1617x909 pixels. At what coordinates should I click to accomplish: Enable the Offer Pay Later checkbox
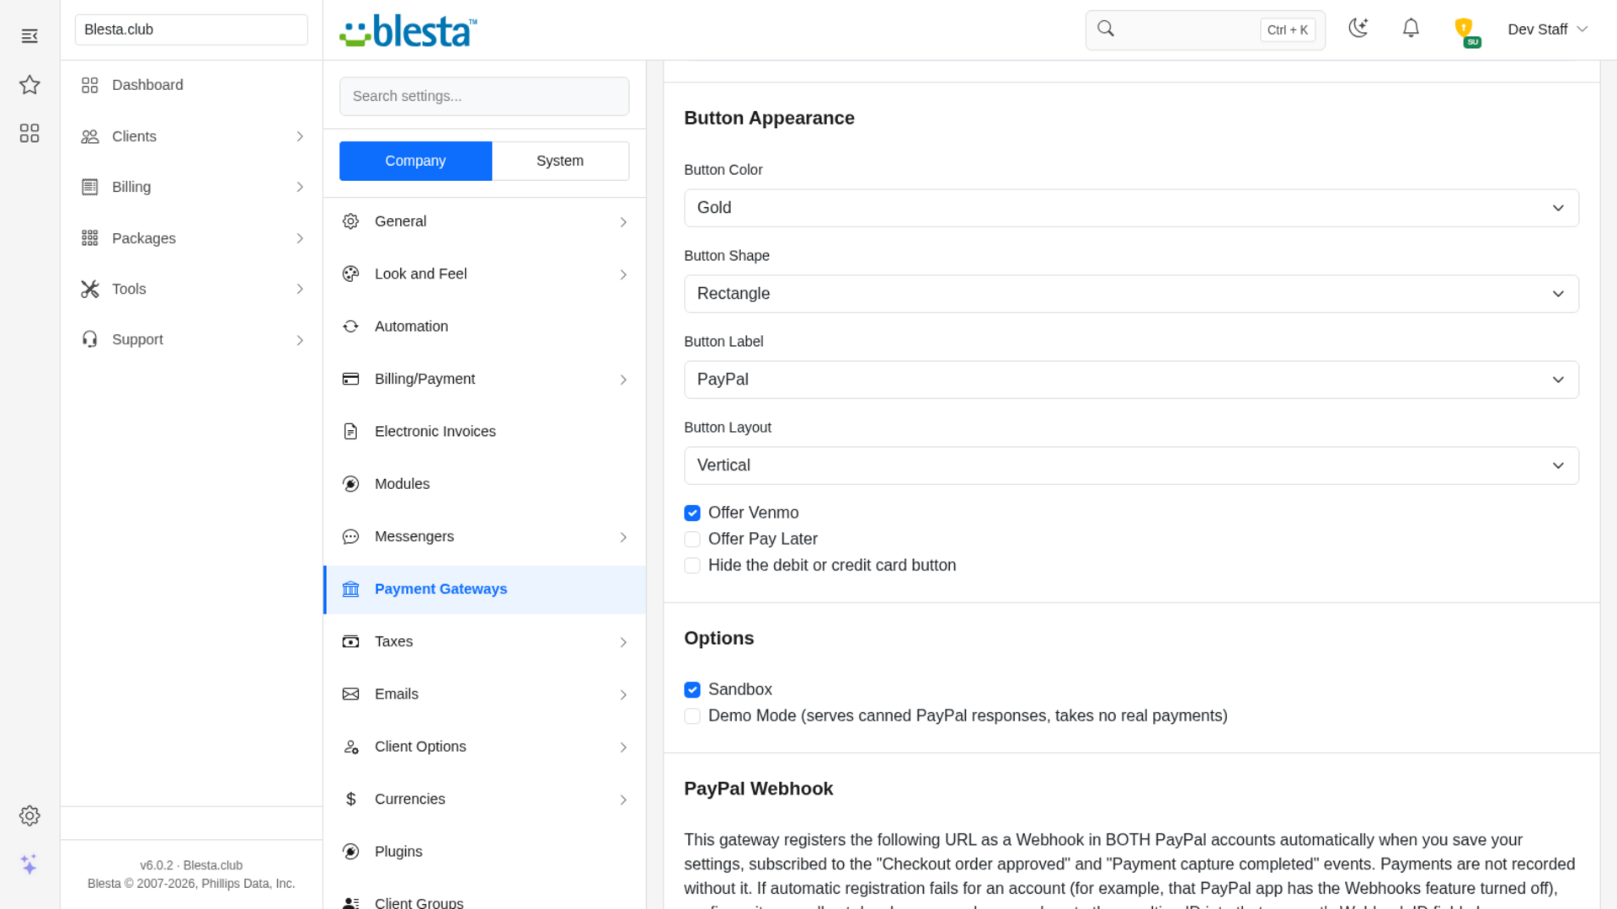pyautogui.click(x=692, y=539)
